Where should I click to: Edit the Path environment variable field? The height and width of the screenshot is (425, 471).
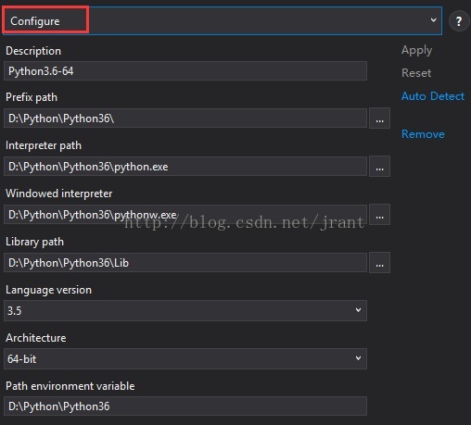pyautogui.click(x=185, y=406)
